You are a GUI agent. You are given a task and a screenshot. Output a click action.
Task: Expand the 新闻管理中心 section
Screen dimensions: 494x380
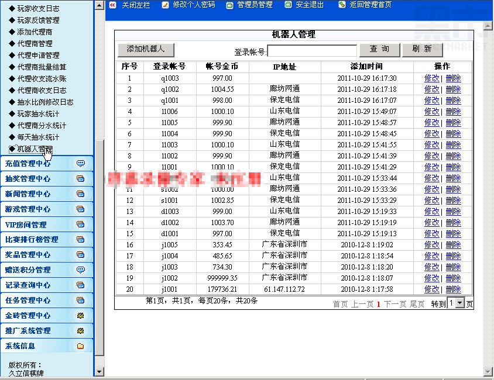point(47,194)
